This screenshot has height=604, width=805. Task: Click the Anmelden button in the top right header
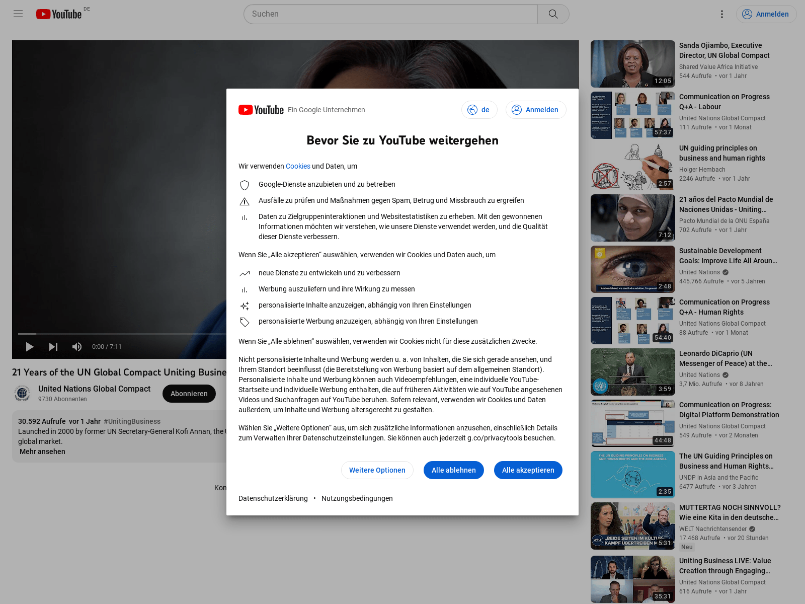(x=766, y=14)
